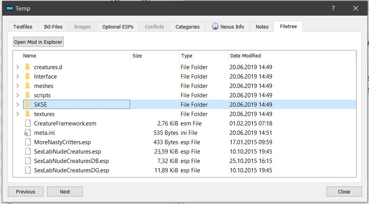Click the creatures.d folder icon
369x204 pixels.
27,67
